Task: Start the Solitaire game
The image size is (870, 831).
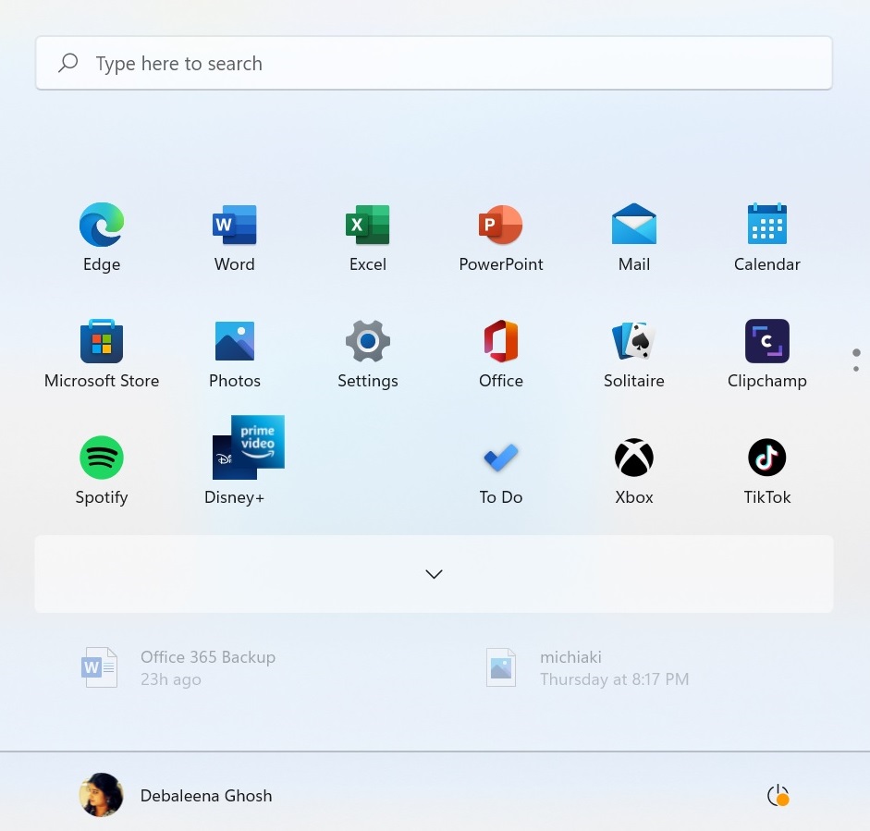Action: pos(634,353)
